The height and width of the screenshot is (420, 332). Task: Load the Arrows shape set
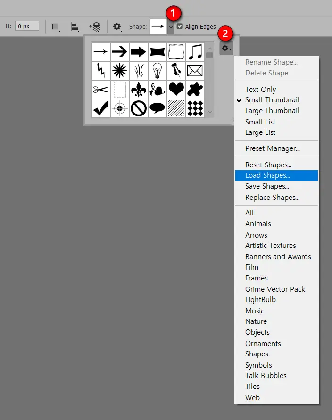(276, 235)
